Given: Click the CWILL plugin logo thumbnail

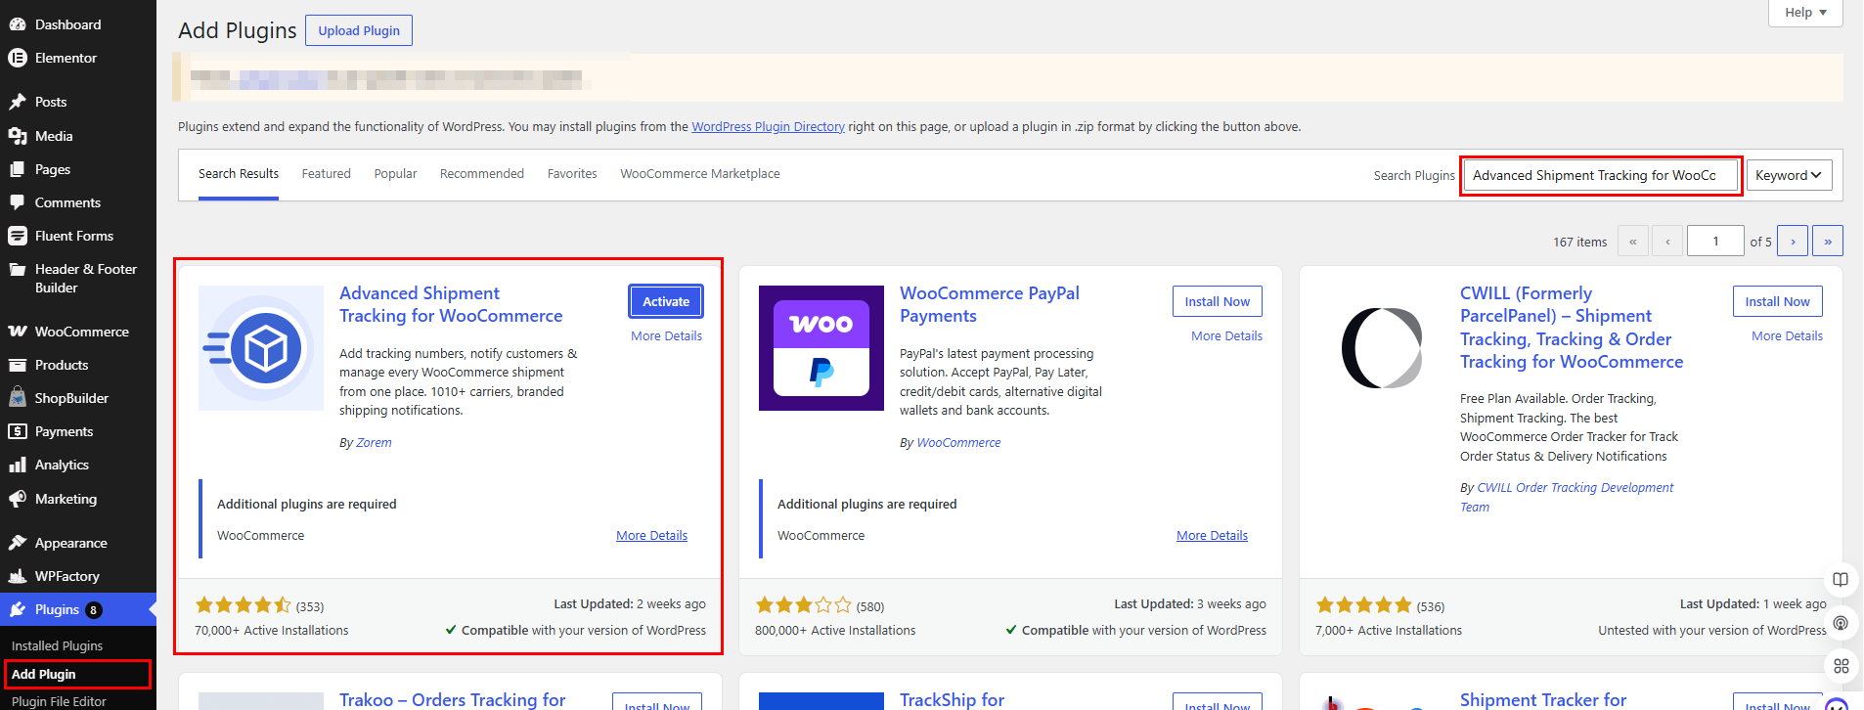Looking at the screenshot, I should pyautogui.click(x=1382, y=348).
